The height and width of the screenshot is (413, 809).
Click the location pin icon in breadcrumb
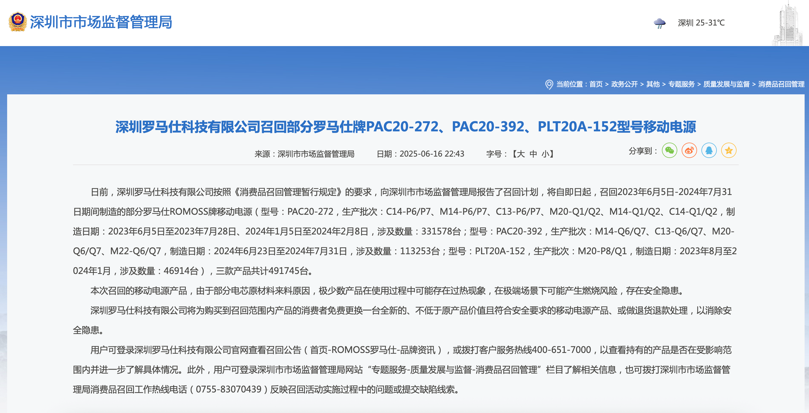click(549, 84)
